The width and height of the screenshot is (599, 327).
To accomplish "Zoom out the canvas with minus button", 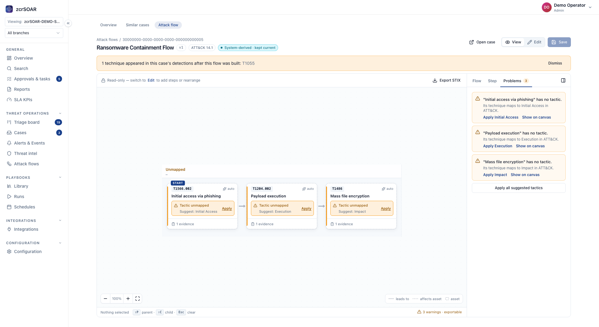I will tap(105, 299).
